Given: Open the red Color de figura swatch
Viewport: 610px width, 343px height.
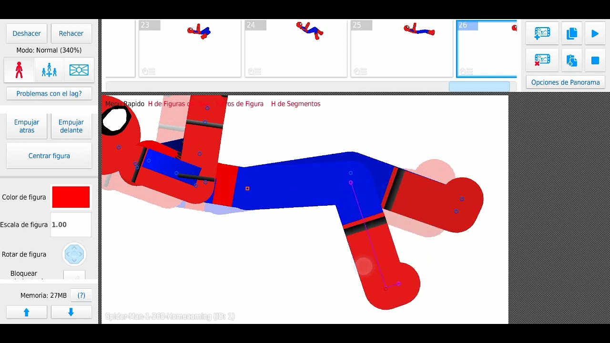Looking at the screenshot, I should (71, 197).
